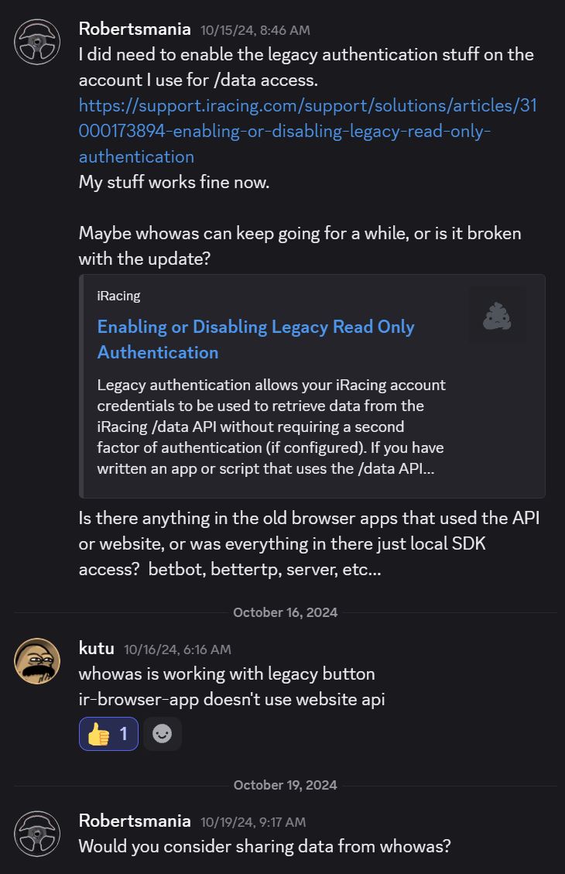
Task: Open the support.iracing.com article URL link
Action: (x=307, y=131)
